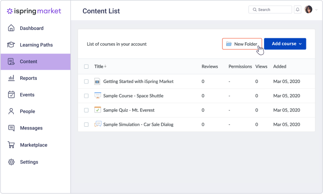The width and height of the screenshot is (323, 194).
Task: Check the Sample Quiz - Mt. Everest row
Action: coord(86,110)
